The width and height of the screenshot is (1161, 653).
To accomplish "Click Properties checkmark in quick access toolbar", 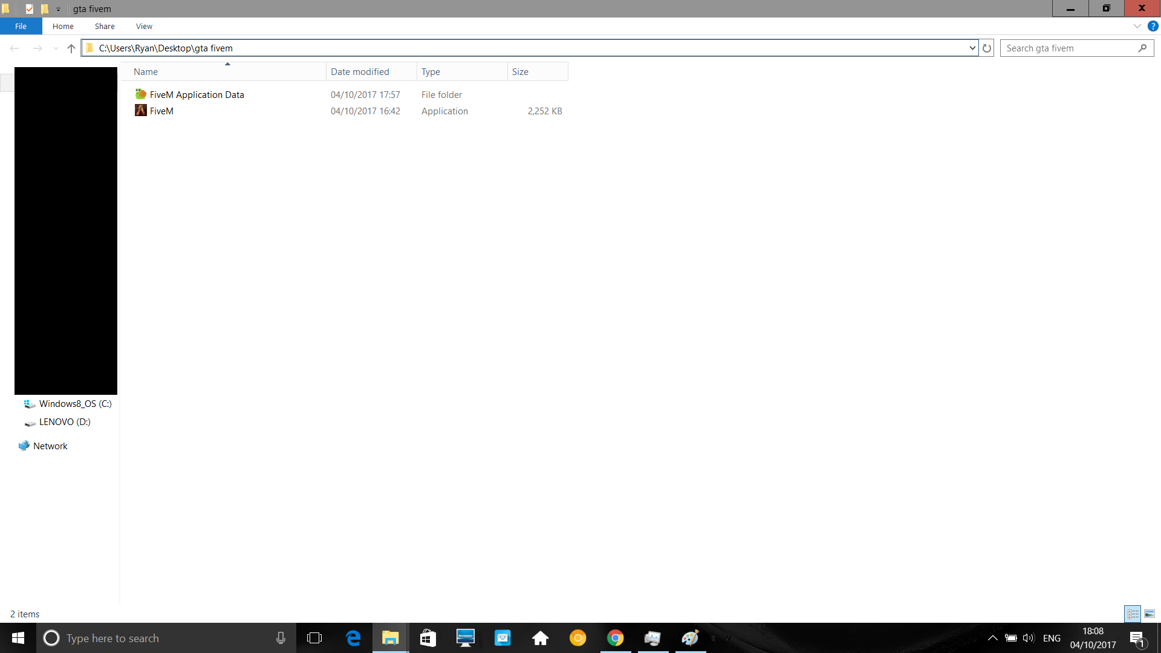I will 29,9.
